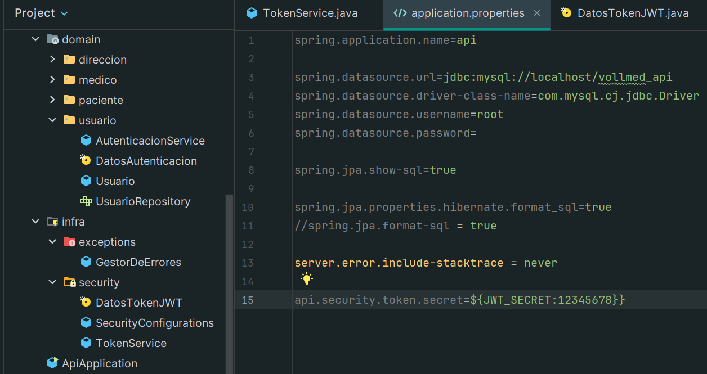This screenshot has height=374, width=707.
Task: Click the DatosTokenJWT record icon in tree
Action: [x=86, y=302]
